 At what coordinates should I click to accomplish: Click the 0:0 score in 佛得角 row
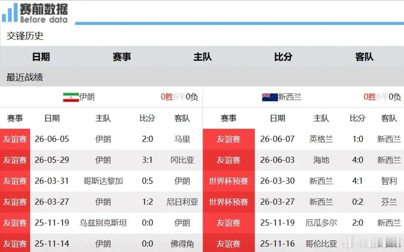point(147,243)
